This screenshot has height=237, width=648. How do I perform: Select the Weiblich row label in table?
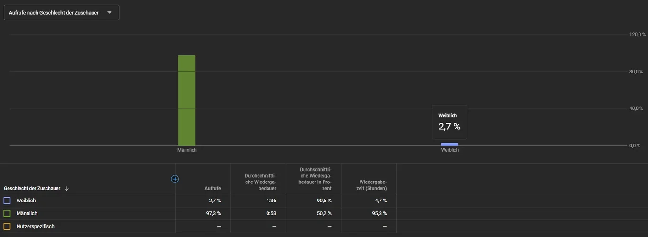tap(26, 201)
